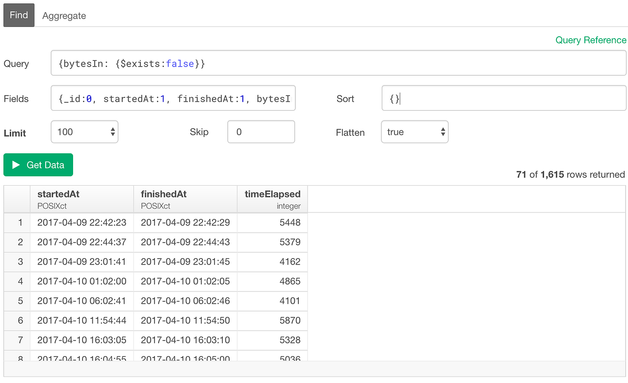The image size is (628, 383).
Task: Click the Skip input showing 0
Action: (x=260, y=131)
